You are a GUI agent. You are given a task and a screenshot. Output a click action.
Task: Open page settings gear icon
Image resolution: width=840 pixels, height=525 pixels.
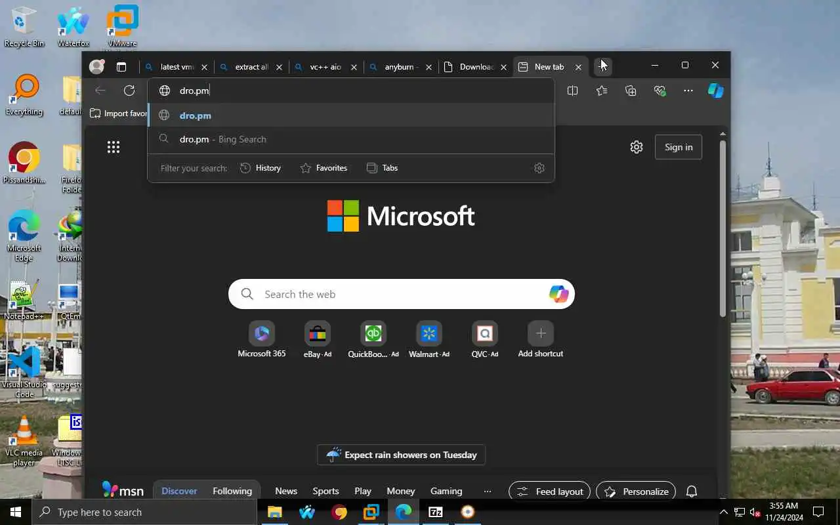[x=637, y=147]
